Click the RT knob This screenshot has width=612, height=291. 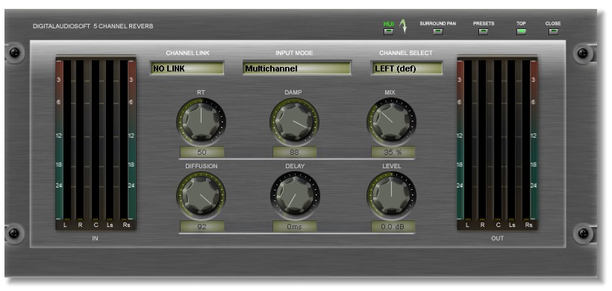(x=201, y=122)
